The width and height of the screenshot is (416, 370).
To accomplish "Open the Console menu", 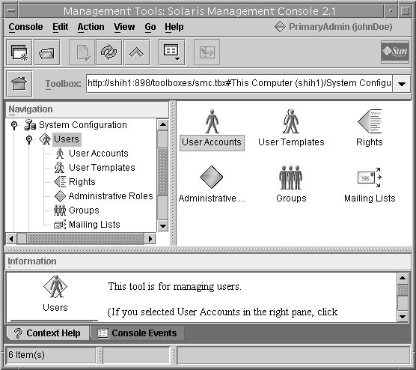I will [x=25, y=27].
